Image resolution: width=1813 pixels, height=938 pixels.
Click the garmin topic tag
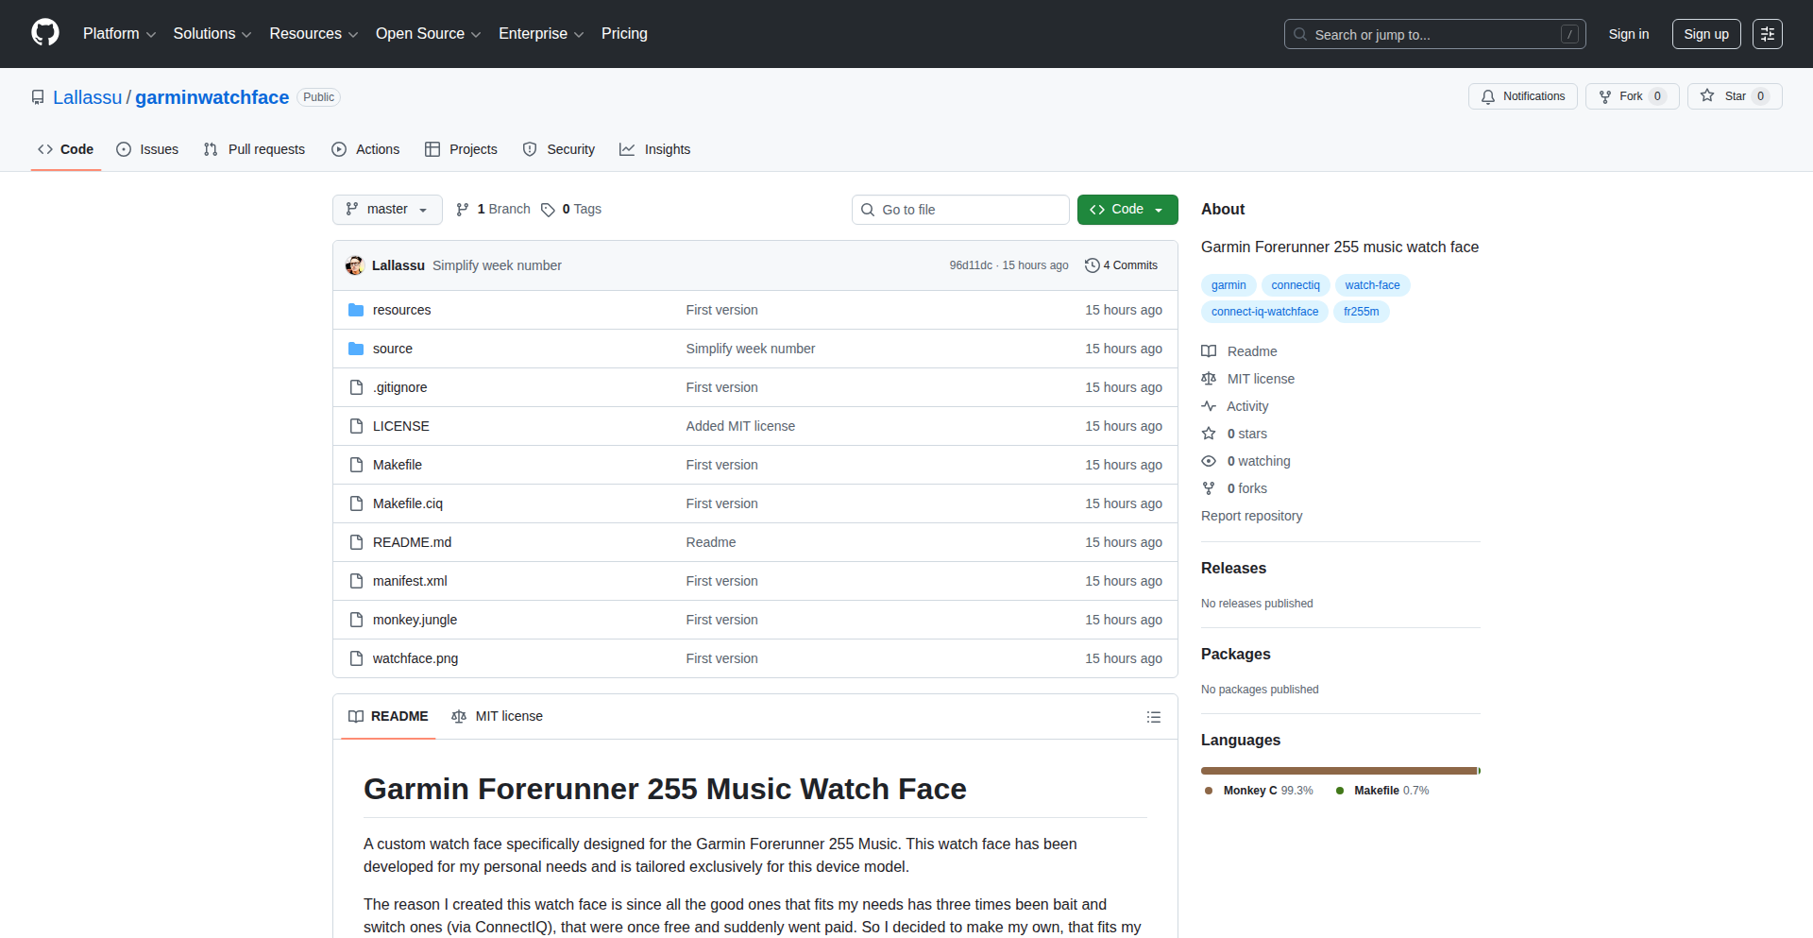tap(1228, 285)
